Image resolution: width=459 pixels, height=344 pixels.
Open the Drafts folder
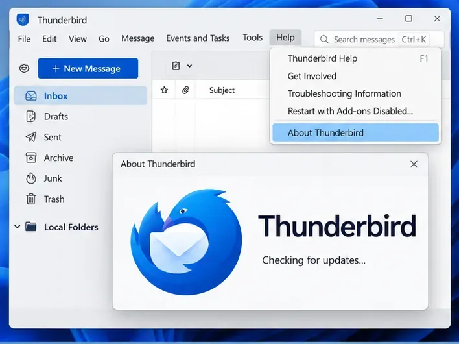56,117
